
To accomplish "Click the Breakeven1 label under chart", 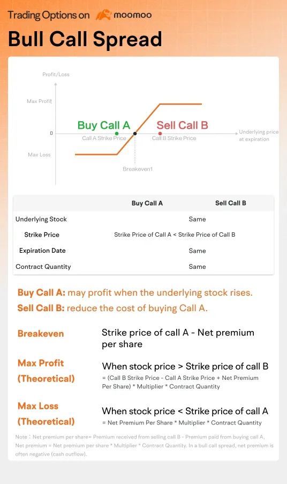I will point(138,169).
